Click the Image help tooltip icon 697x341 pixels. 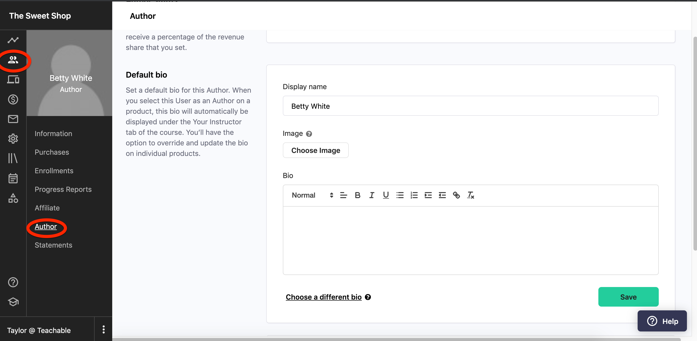309,134
